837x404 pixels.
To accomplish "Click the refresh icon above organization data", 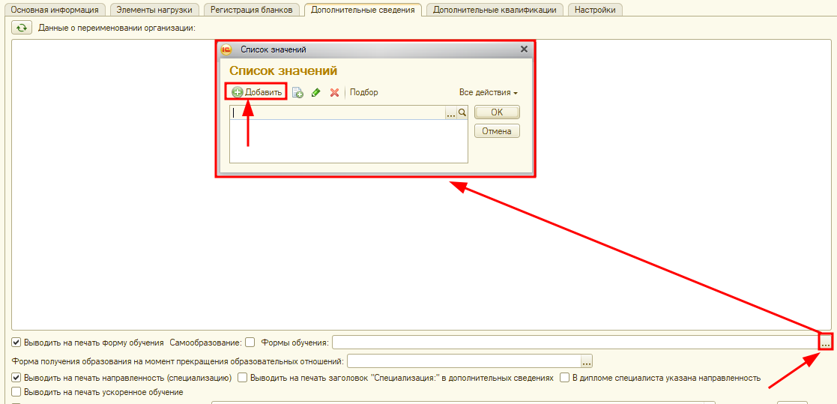I will (22, 28).
